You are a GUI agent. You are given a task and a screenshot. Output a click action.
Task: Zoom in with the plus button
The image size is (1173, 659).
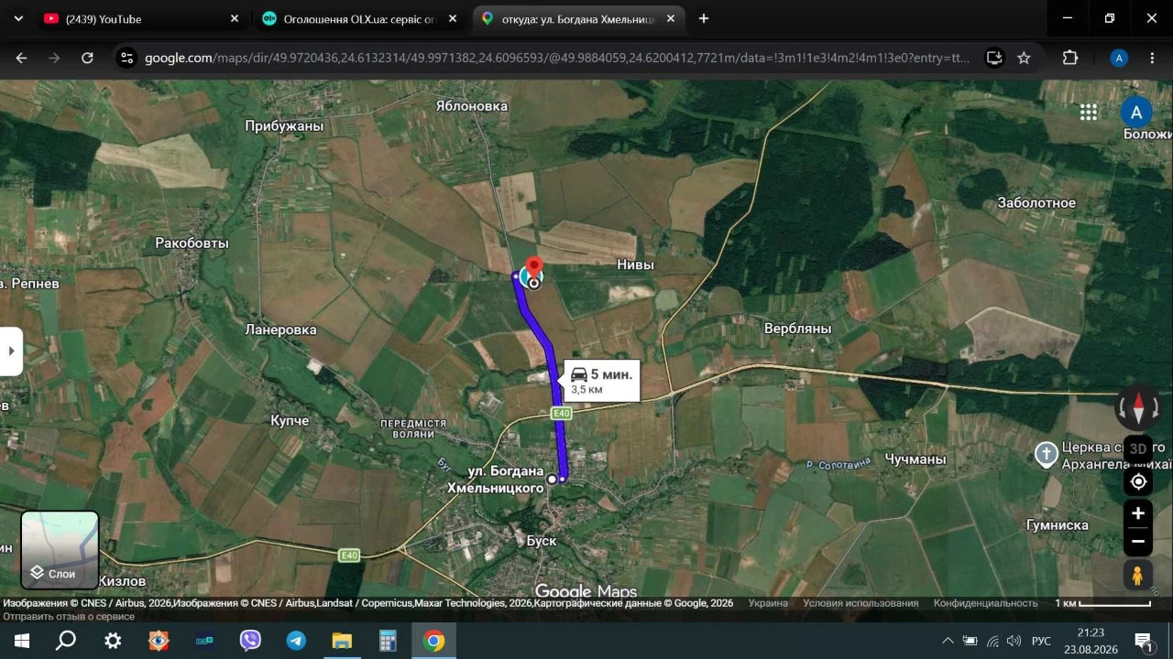[1138, 513]
